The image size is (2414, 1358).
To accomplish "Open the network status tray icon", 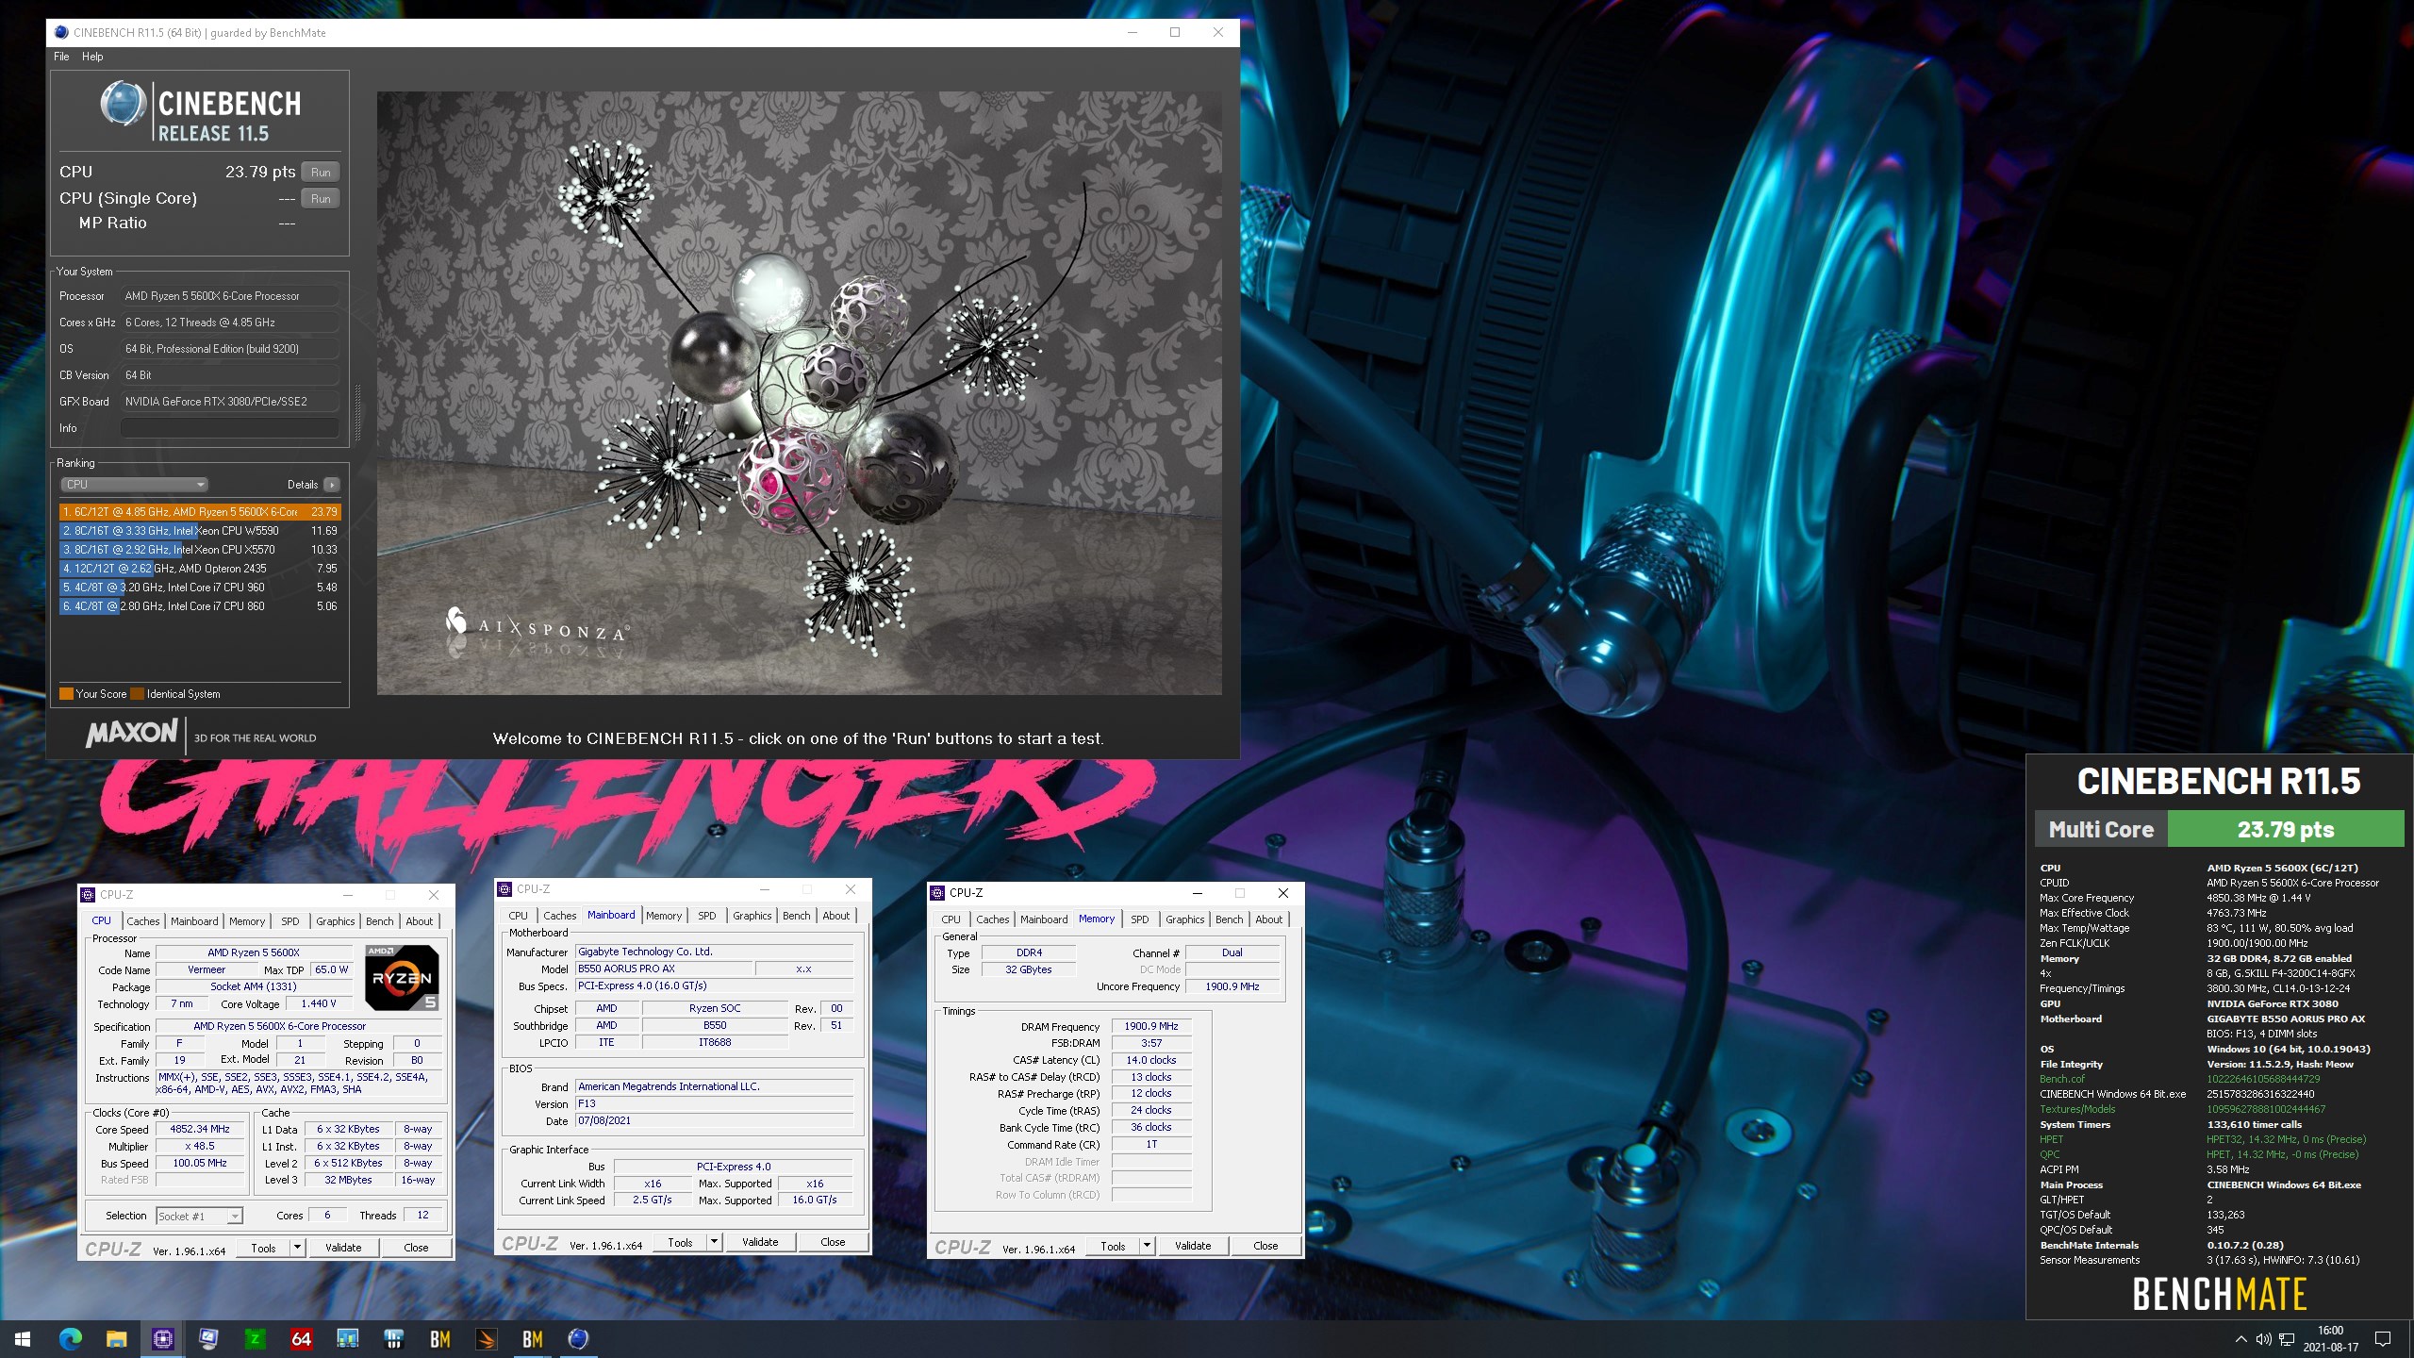I will [x=2287, y=1339].
